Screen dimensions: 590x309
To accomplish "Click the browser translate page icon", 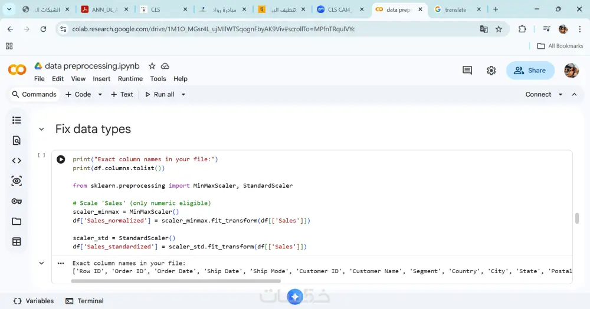I will (x=484, y=29).
